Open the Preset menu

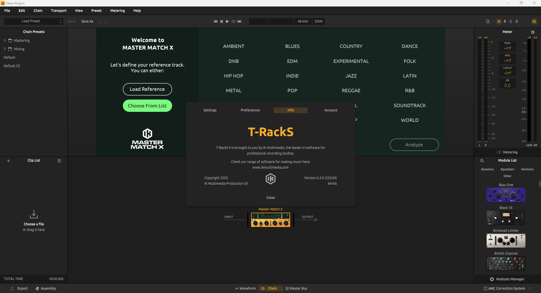click(x=96, y=11)
